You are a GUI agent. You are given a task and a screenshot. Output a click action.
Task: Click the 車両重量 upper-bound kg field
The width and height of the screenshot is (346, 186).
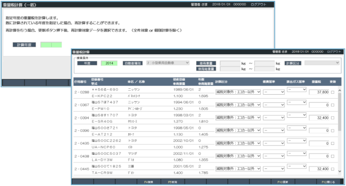(264, 63)
